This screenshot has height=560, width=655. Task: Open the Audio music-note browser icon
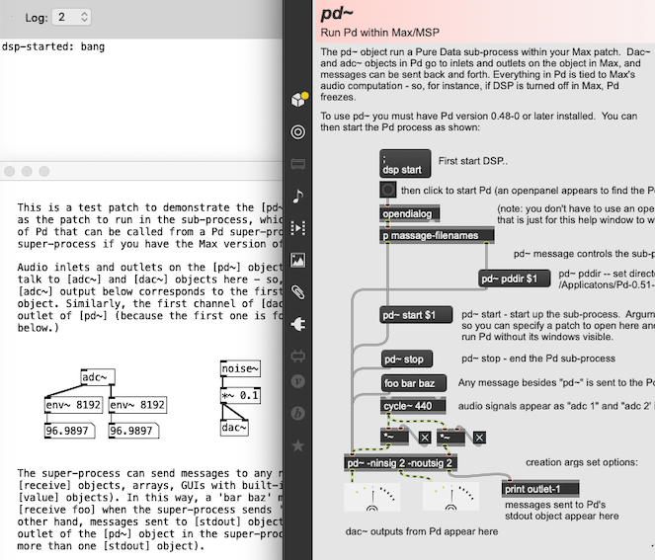[297, 196]
